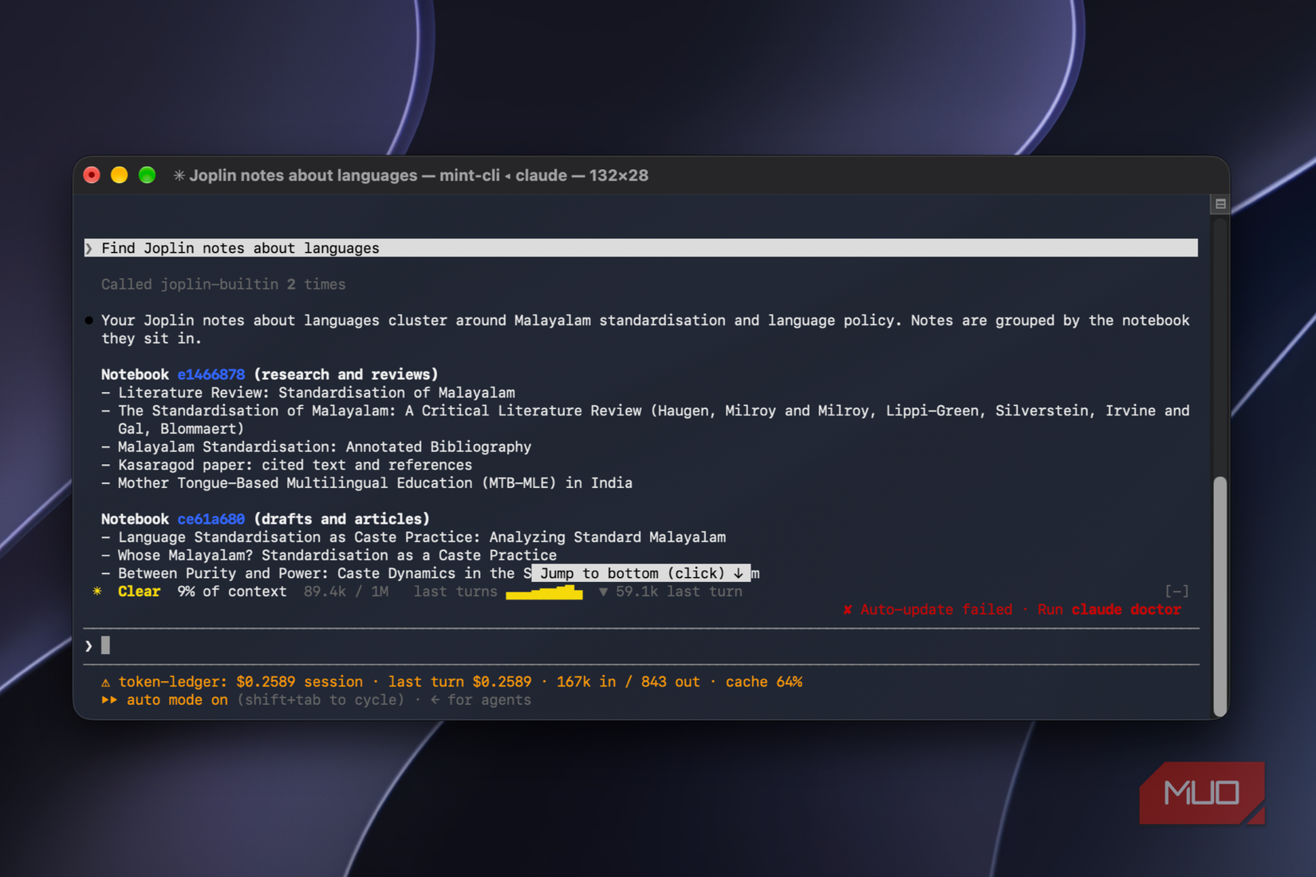Click the chevron before 'Find Joplin notes'

click(89, 249)
